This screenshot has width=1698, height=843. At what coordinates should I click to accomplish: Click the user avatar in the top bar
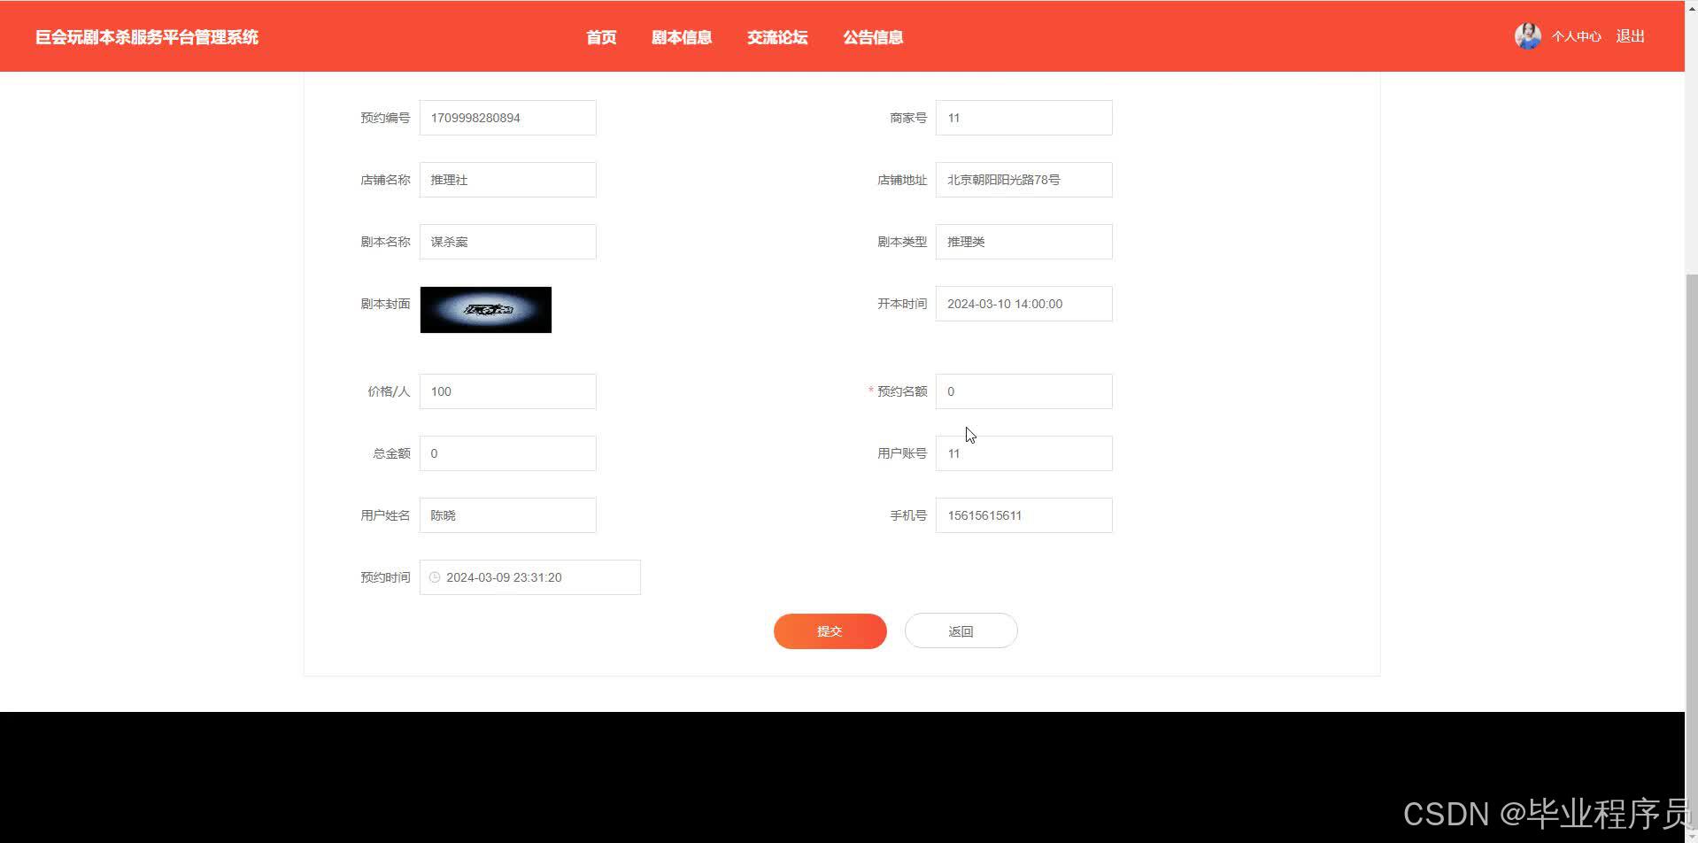tap(1527, 35)
